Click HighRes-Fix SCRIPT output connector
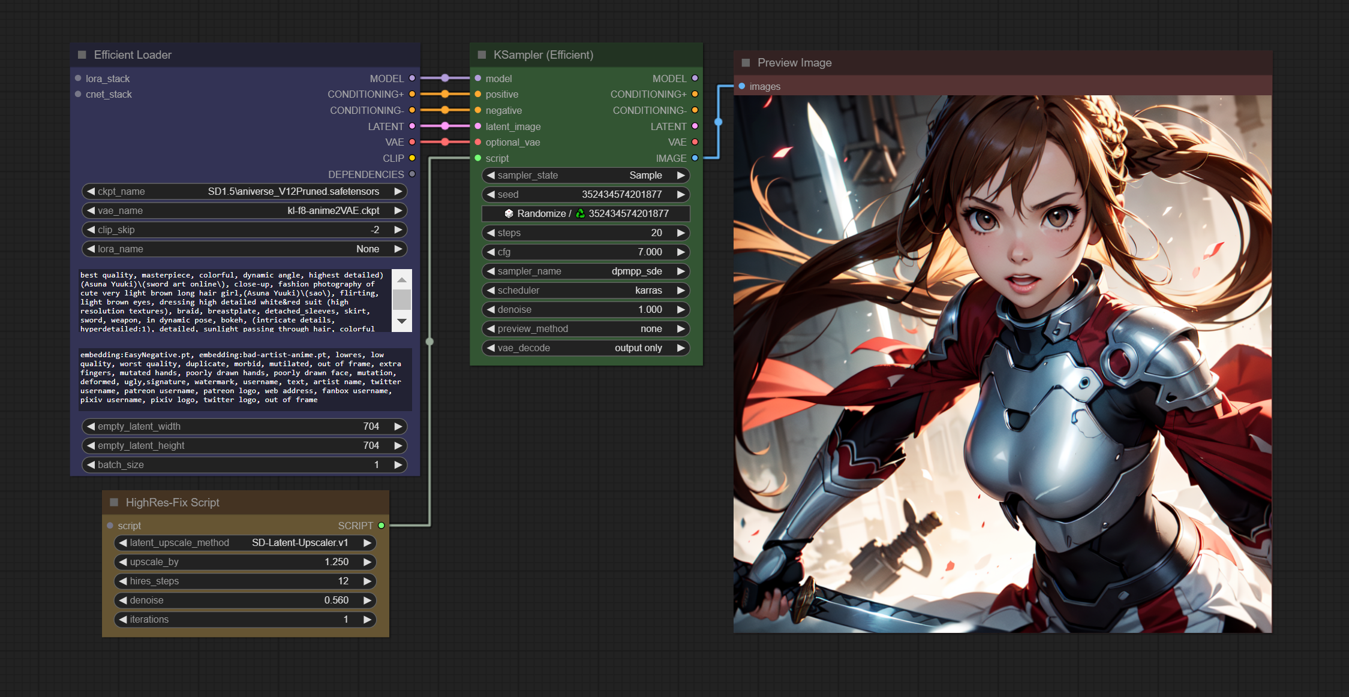 381,526
